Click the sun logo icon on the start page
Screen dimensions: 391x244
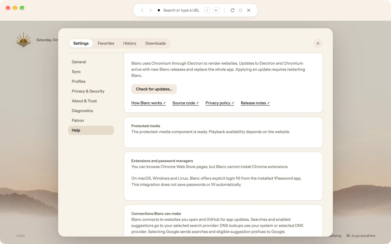click(23, 40)
